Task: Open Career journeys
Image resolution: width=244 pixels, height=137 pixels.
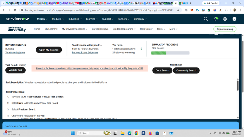Action: pos(100,29)
